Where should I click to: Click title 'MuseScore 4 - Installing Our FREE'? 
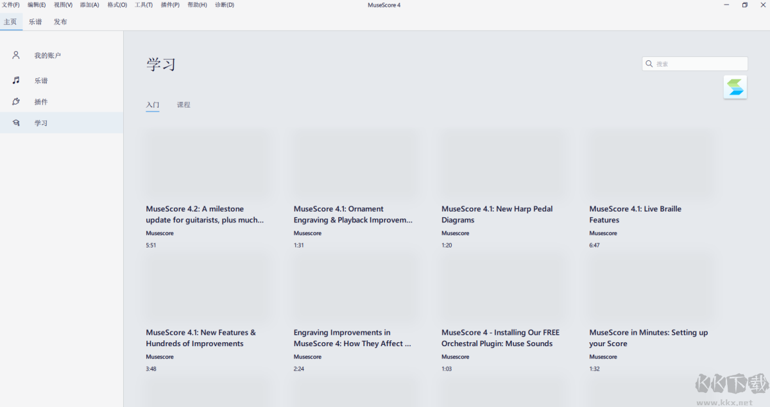(x=501, y=338)
